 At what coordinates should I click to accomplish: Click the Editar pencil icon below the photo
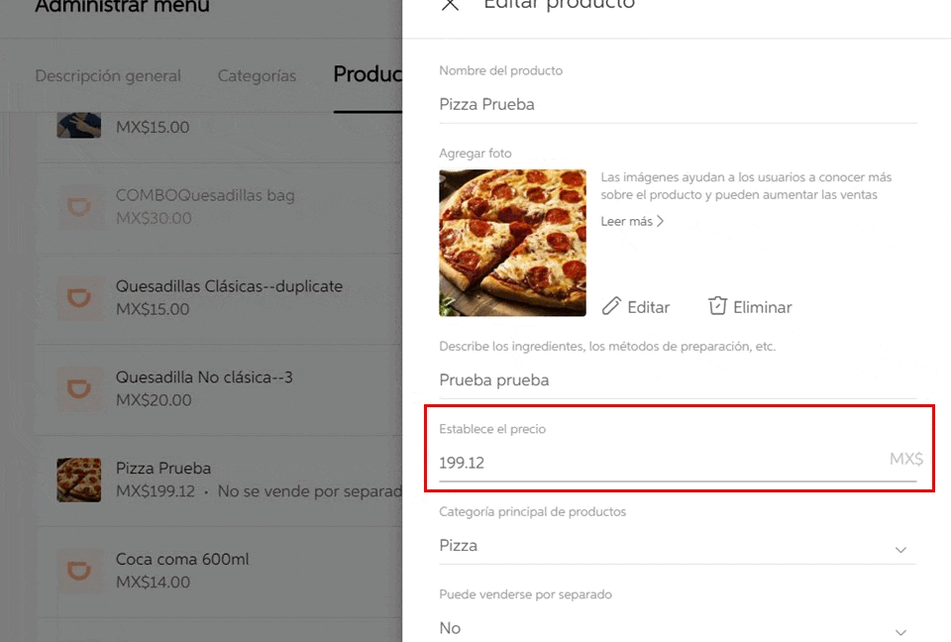611,307
